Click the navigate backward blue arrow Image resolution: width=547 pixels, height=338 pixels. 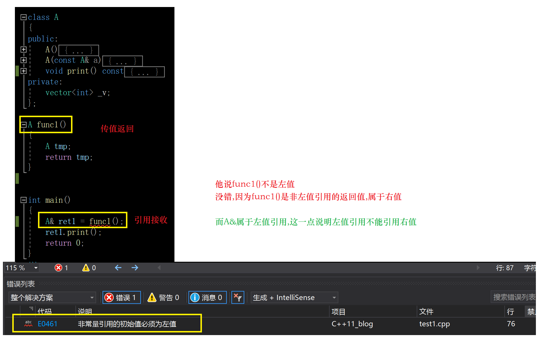tap(118, 268)
